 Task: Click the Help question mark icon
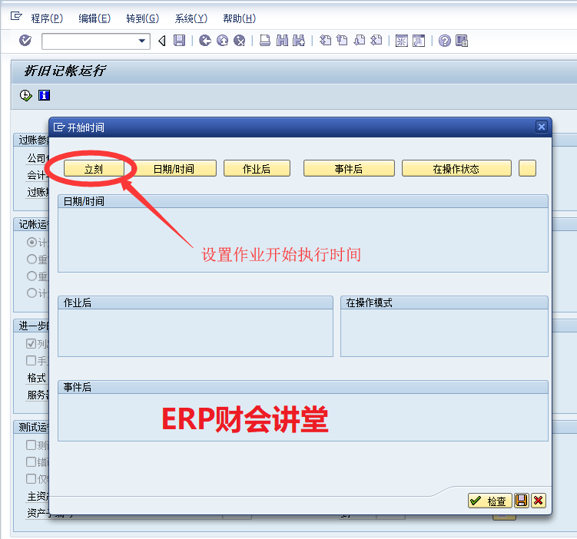444,41
